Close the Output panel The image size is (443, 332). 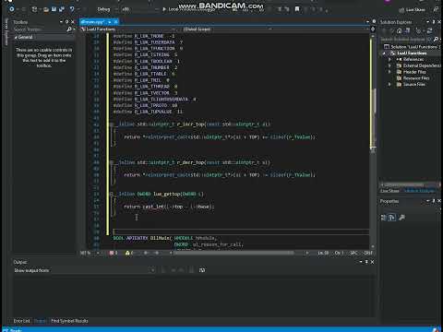[x=372, y=262]
